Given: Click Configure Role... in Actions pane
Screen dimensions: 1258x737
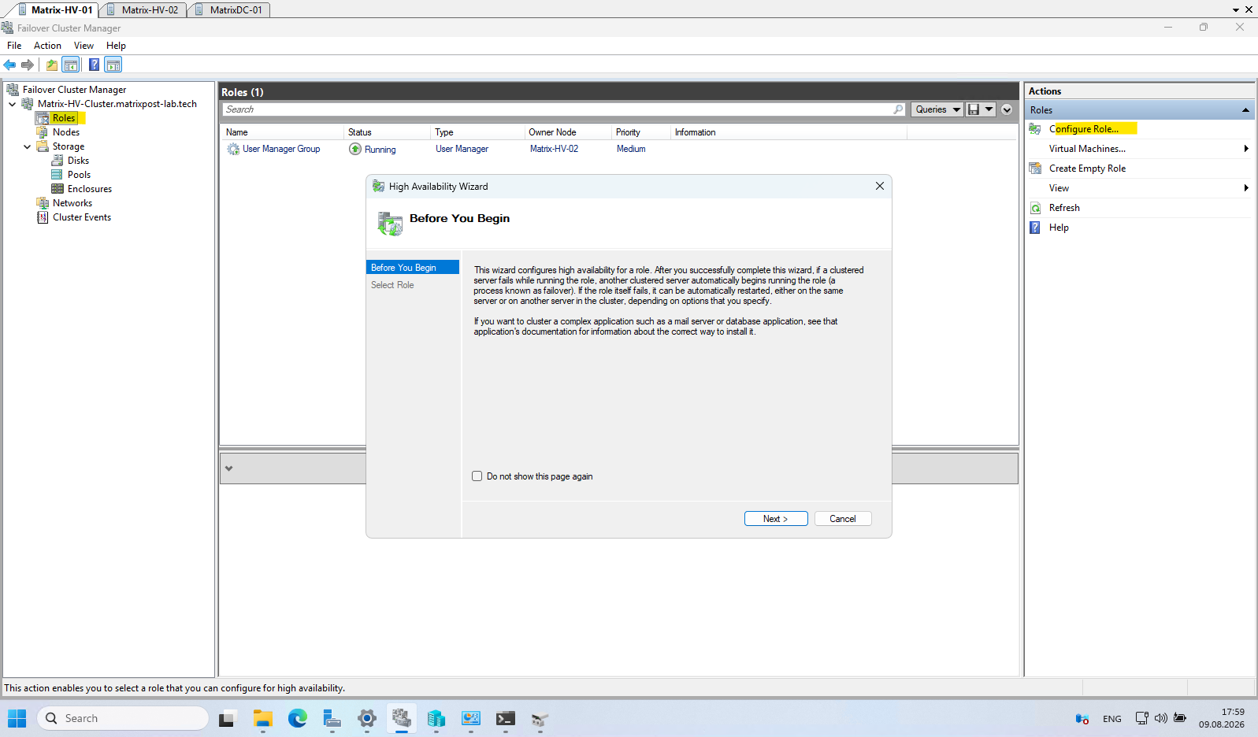Looking at the screenshot, I should 1084,129.
